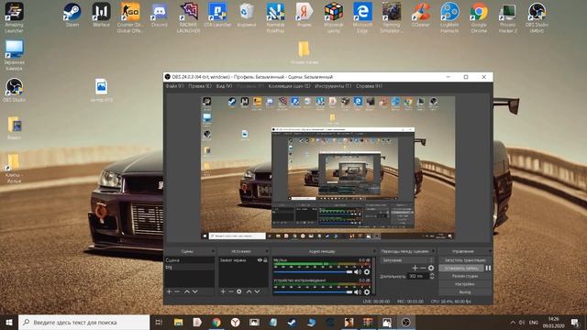Click Stop Recording button in Controls
Image resolution: width=587 pixels, height=330 pixels.
(x=461, y=268)
